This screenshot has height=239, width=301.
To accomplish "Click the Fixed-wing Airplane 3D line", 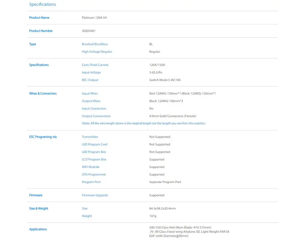I will click(x=189, y=232).
